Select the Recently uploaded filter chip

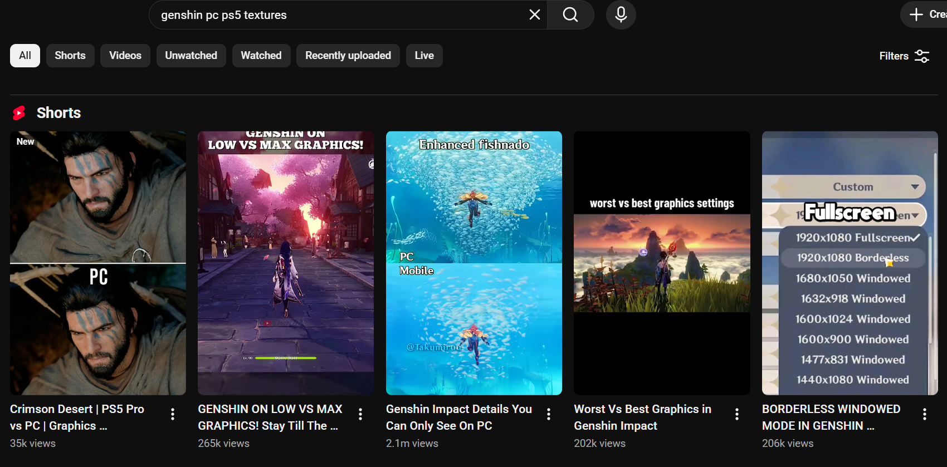point(348,56)
